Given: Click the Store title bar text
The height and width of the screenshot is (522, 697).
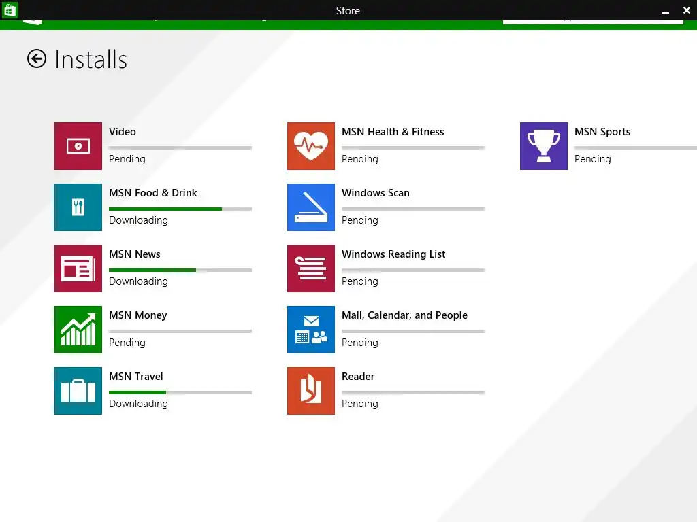Looking at the screenshot, I should pos(348,11).
